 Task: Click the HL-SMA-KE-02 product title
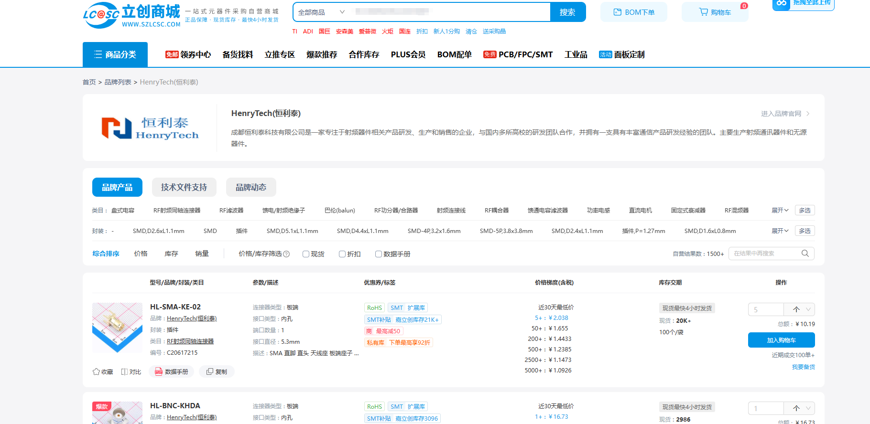coord(175,307)
